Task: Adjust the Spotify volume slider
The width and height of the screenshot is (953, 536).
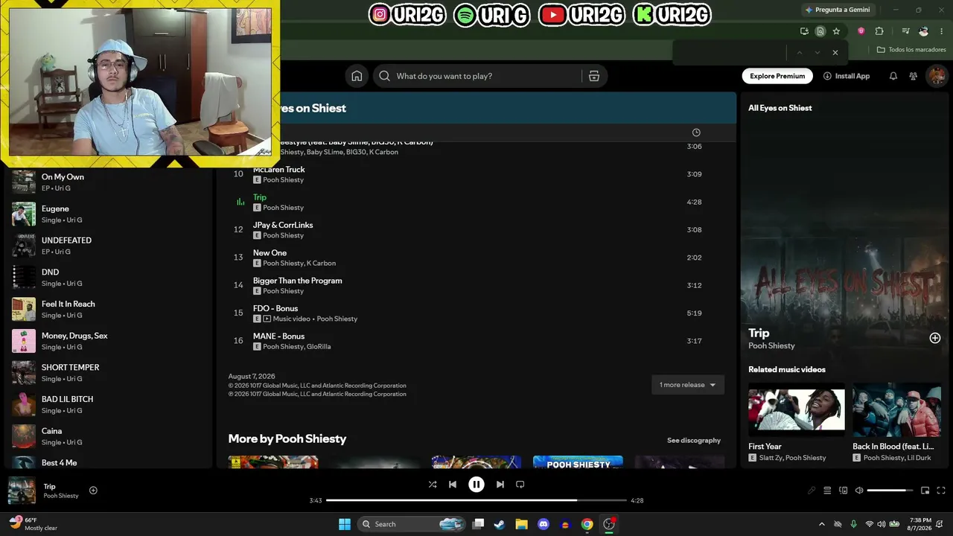Action: (890, 491)
